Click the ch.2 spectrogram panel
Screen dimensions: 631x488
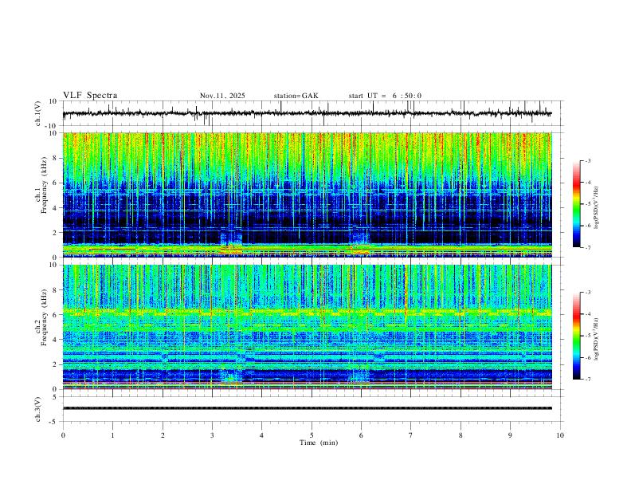[x=307, y=327]
